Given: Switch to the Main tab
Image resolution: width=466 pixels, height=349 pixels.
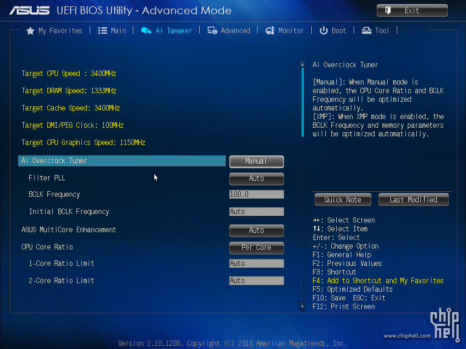Looking at the screenshot, I should pos(118,30).
